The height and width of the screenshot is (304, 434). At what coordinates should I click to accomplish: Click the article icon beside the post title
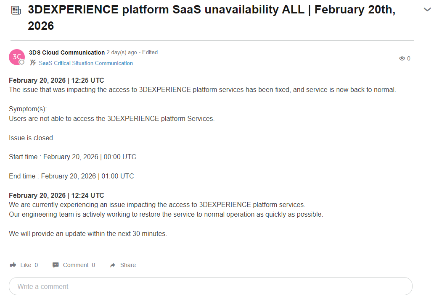coord(16,9)
